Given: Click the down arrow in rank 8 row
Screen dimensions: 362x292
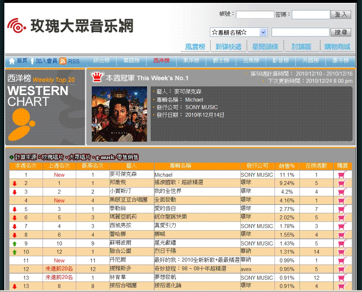Looking at the screenshot, I should [x=14, y=235].
